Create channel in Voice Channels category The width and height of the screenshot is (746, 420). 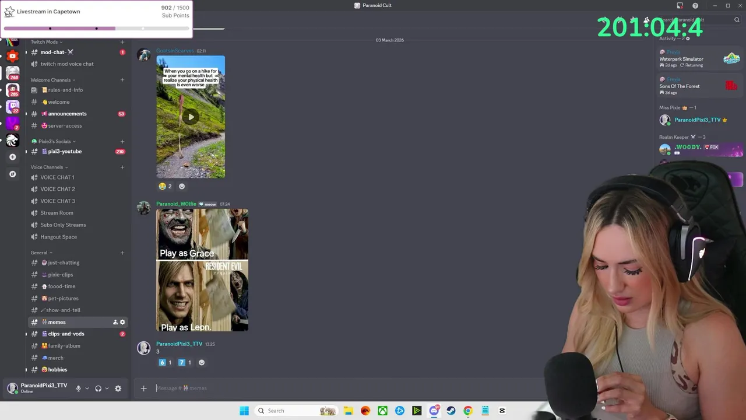click(x=122, y=167)
